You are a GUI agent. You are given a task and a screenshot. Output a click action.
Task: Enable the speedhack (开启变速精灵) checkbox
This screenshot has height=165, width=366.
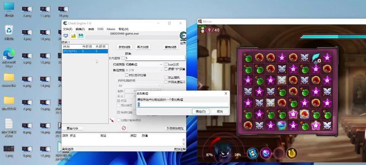click(166, 82)
